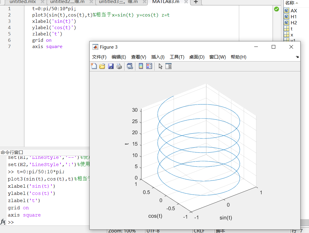309x233 pixels.
Task: Add a new editor tab with plus
Action: click(196, 2)
